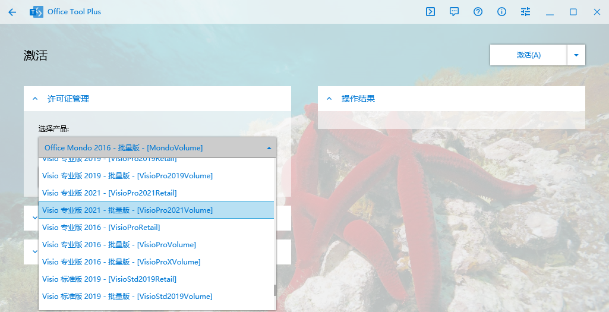609x312 pixels.
Task: Select Visio 专业版 2019 批量版 VisioPro2019Volume
Action: click(x=156, y=176)
